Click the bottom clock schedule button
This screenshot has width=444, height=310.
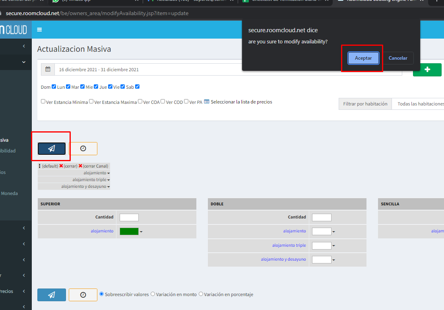pos(83,295)
